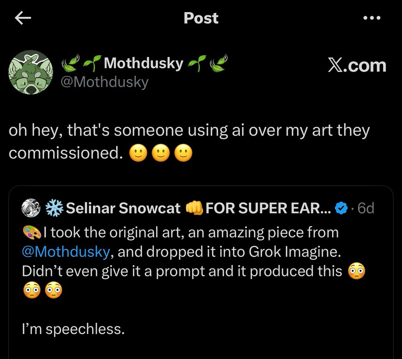Select the Selinar Snowcat author name

[123, 208]
